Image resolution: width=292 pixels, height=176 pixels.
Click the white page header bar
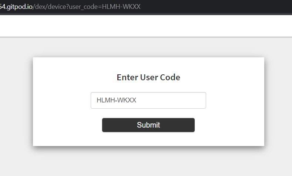point(148,26)
